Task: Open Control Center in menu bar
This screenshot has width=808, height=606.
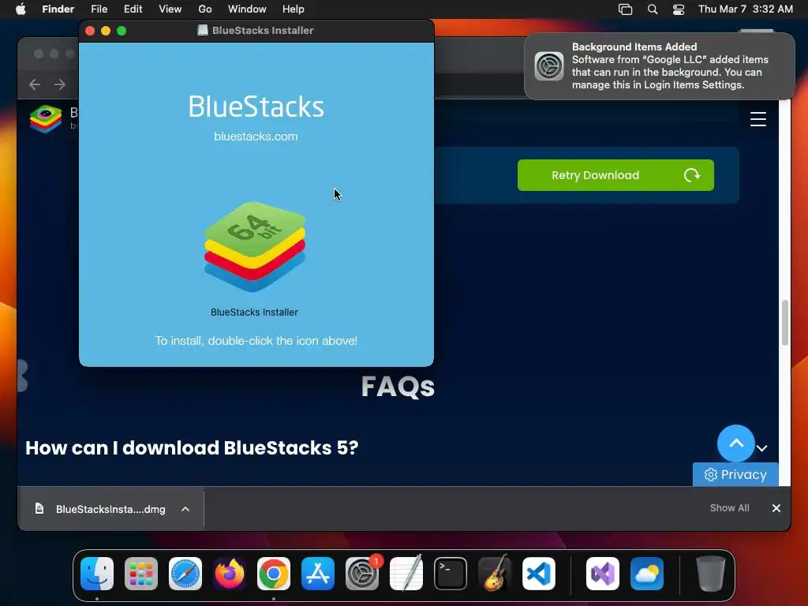Action: pyautogui.click(x=679, y=9)
